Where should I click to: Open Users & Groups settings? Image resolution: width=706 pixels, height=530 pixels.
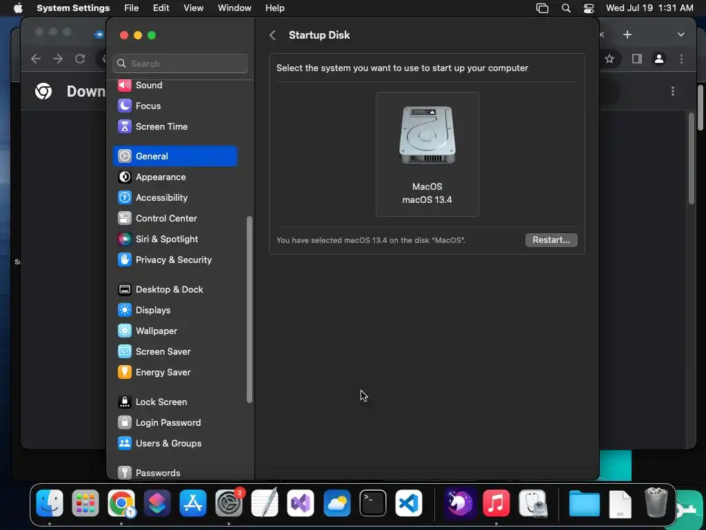pos(174,444)
